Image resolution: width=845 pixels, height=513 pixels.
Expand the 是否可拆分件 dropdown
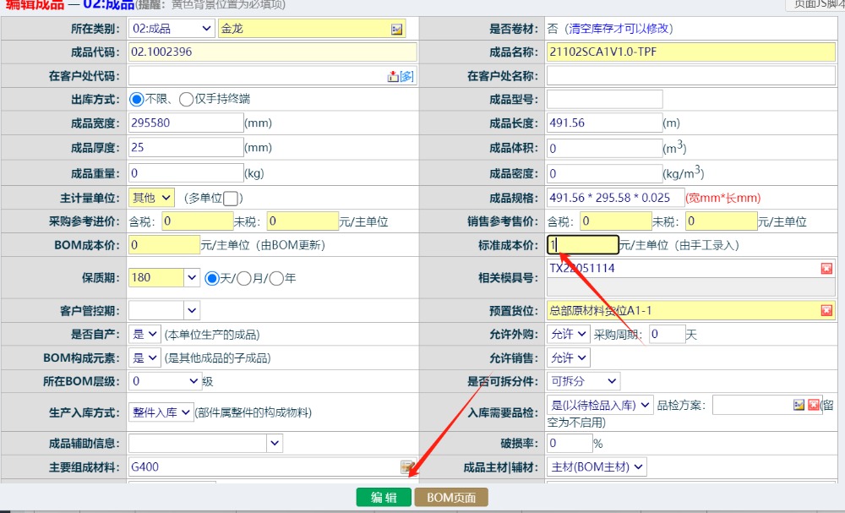tap(583, 381)
